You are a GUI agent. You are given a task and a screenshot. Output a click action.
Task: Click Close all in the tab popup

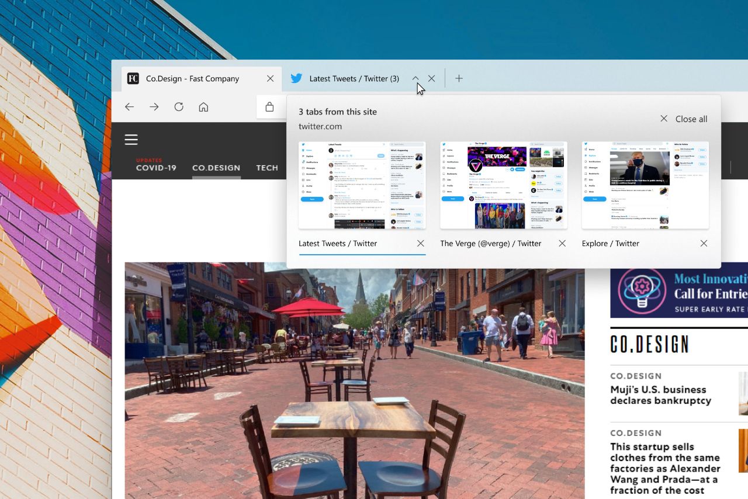coord(684,119)
